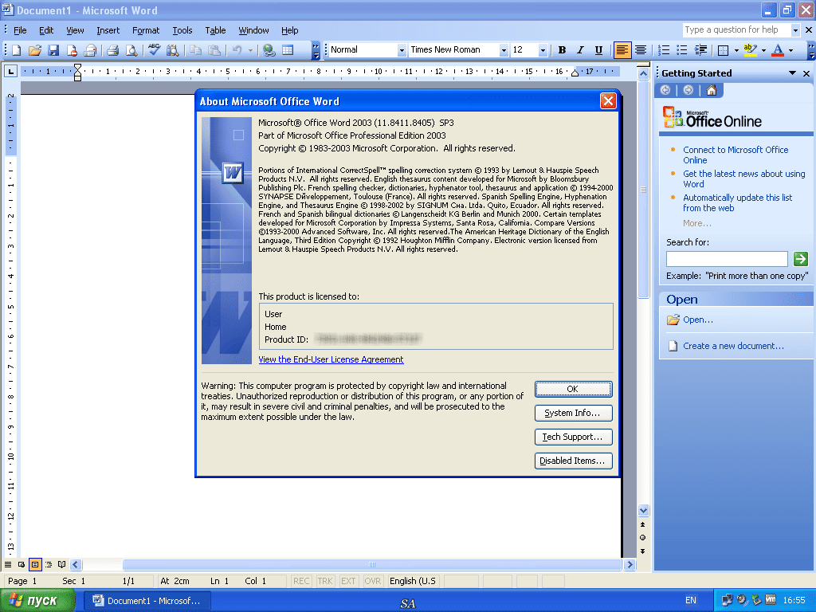Image resolution: width=816 pixels, height=612 pixels.
Task: Toggle Italic formatting
Action: [580, 50]
